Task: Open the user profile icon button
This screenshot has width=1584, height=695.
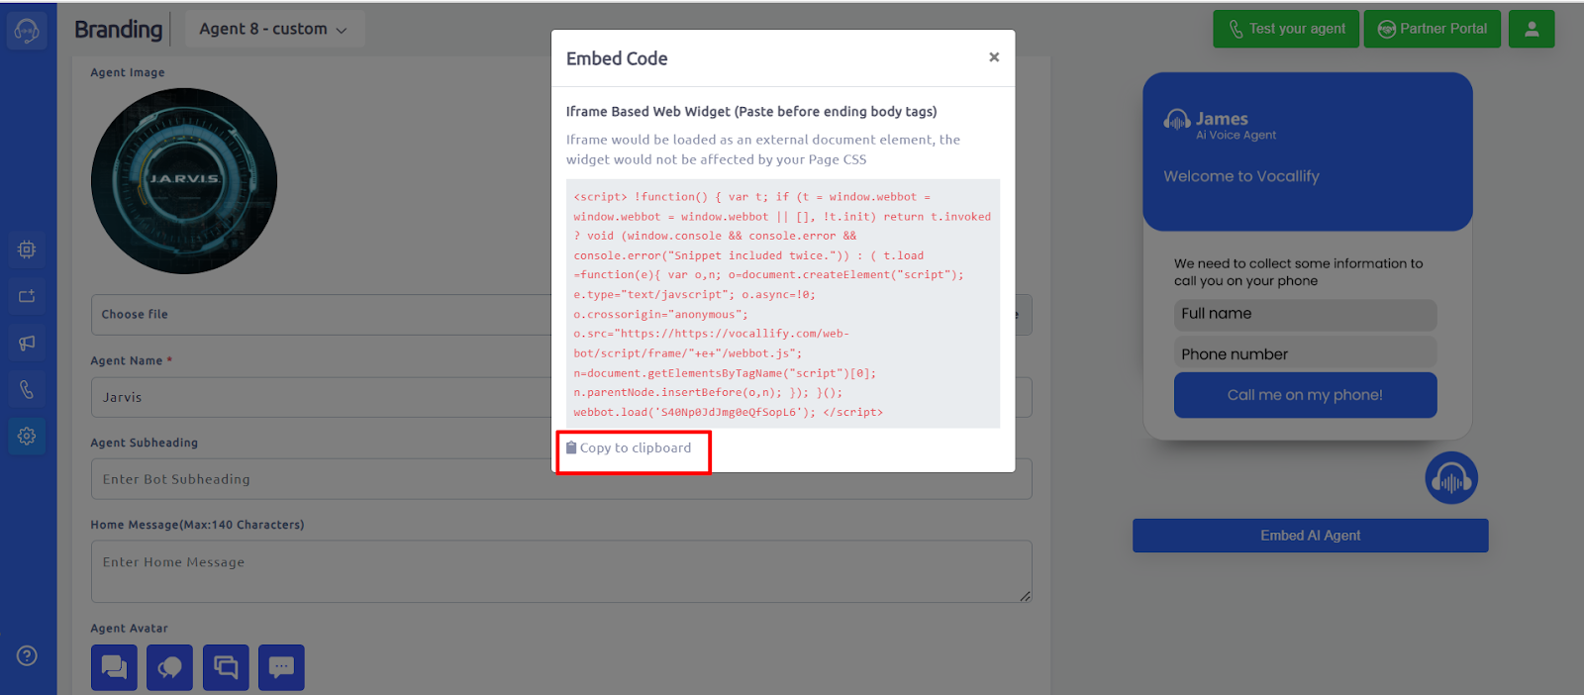Action: pyautogui.click(x=1532, y=29)
